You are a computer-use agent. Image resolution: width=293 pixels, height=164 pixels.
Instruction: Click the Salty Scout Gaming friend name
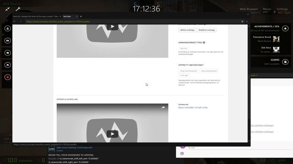coord(74,148)
